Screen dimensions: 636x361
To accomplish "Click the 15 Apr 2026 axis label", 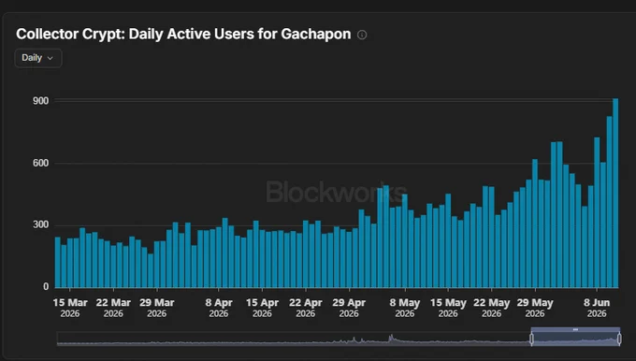I will pos(262,308).
